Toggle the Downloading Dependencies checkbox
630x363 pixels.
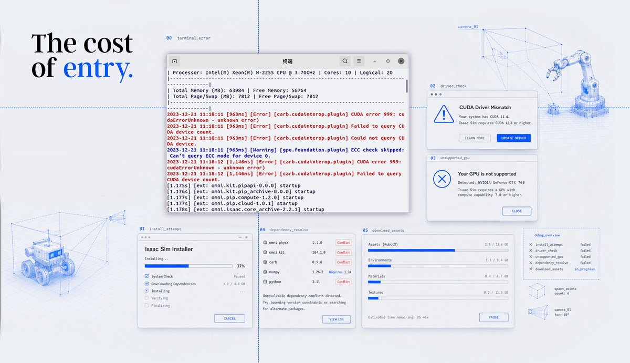point(146,284)
